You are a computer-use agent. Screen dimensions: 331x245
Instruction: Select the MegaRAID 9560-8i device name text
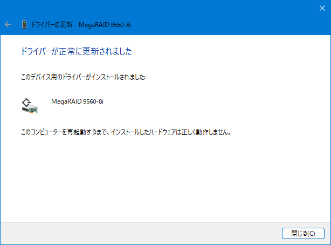77,101
